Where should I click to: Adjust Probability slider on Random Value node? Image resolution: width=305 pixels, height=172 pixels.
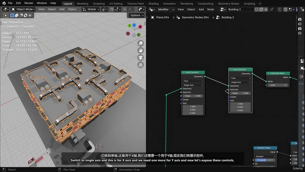coord(265,160)
